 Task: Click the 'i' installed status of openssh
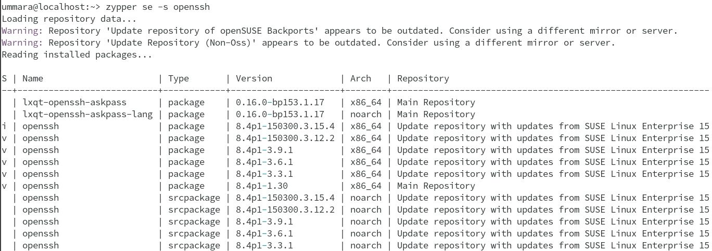(x=4, y=127)
